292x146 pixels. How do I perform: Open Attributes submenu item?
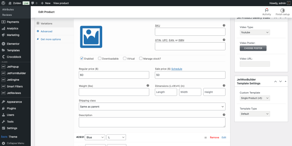tap(8, 10)
